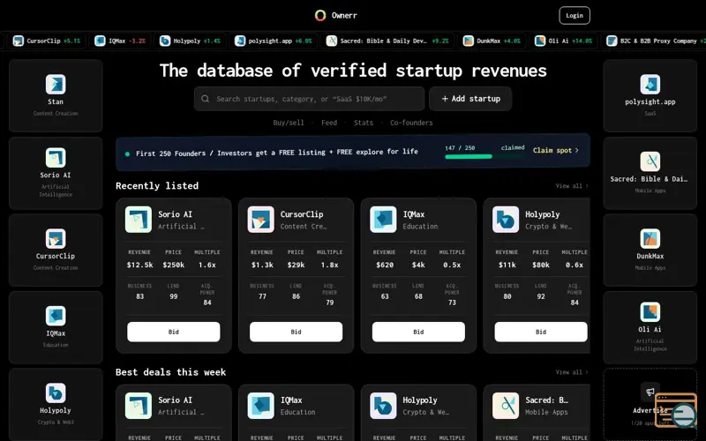Click the IQMax 0.5x multiple value

[452, 265]
